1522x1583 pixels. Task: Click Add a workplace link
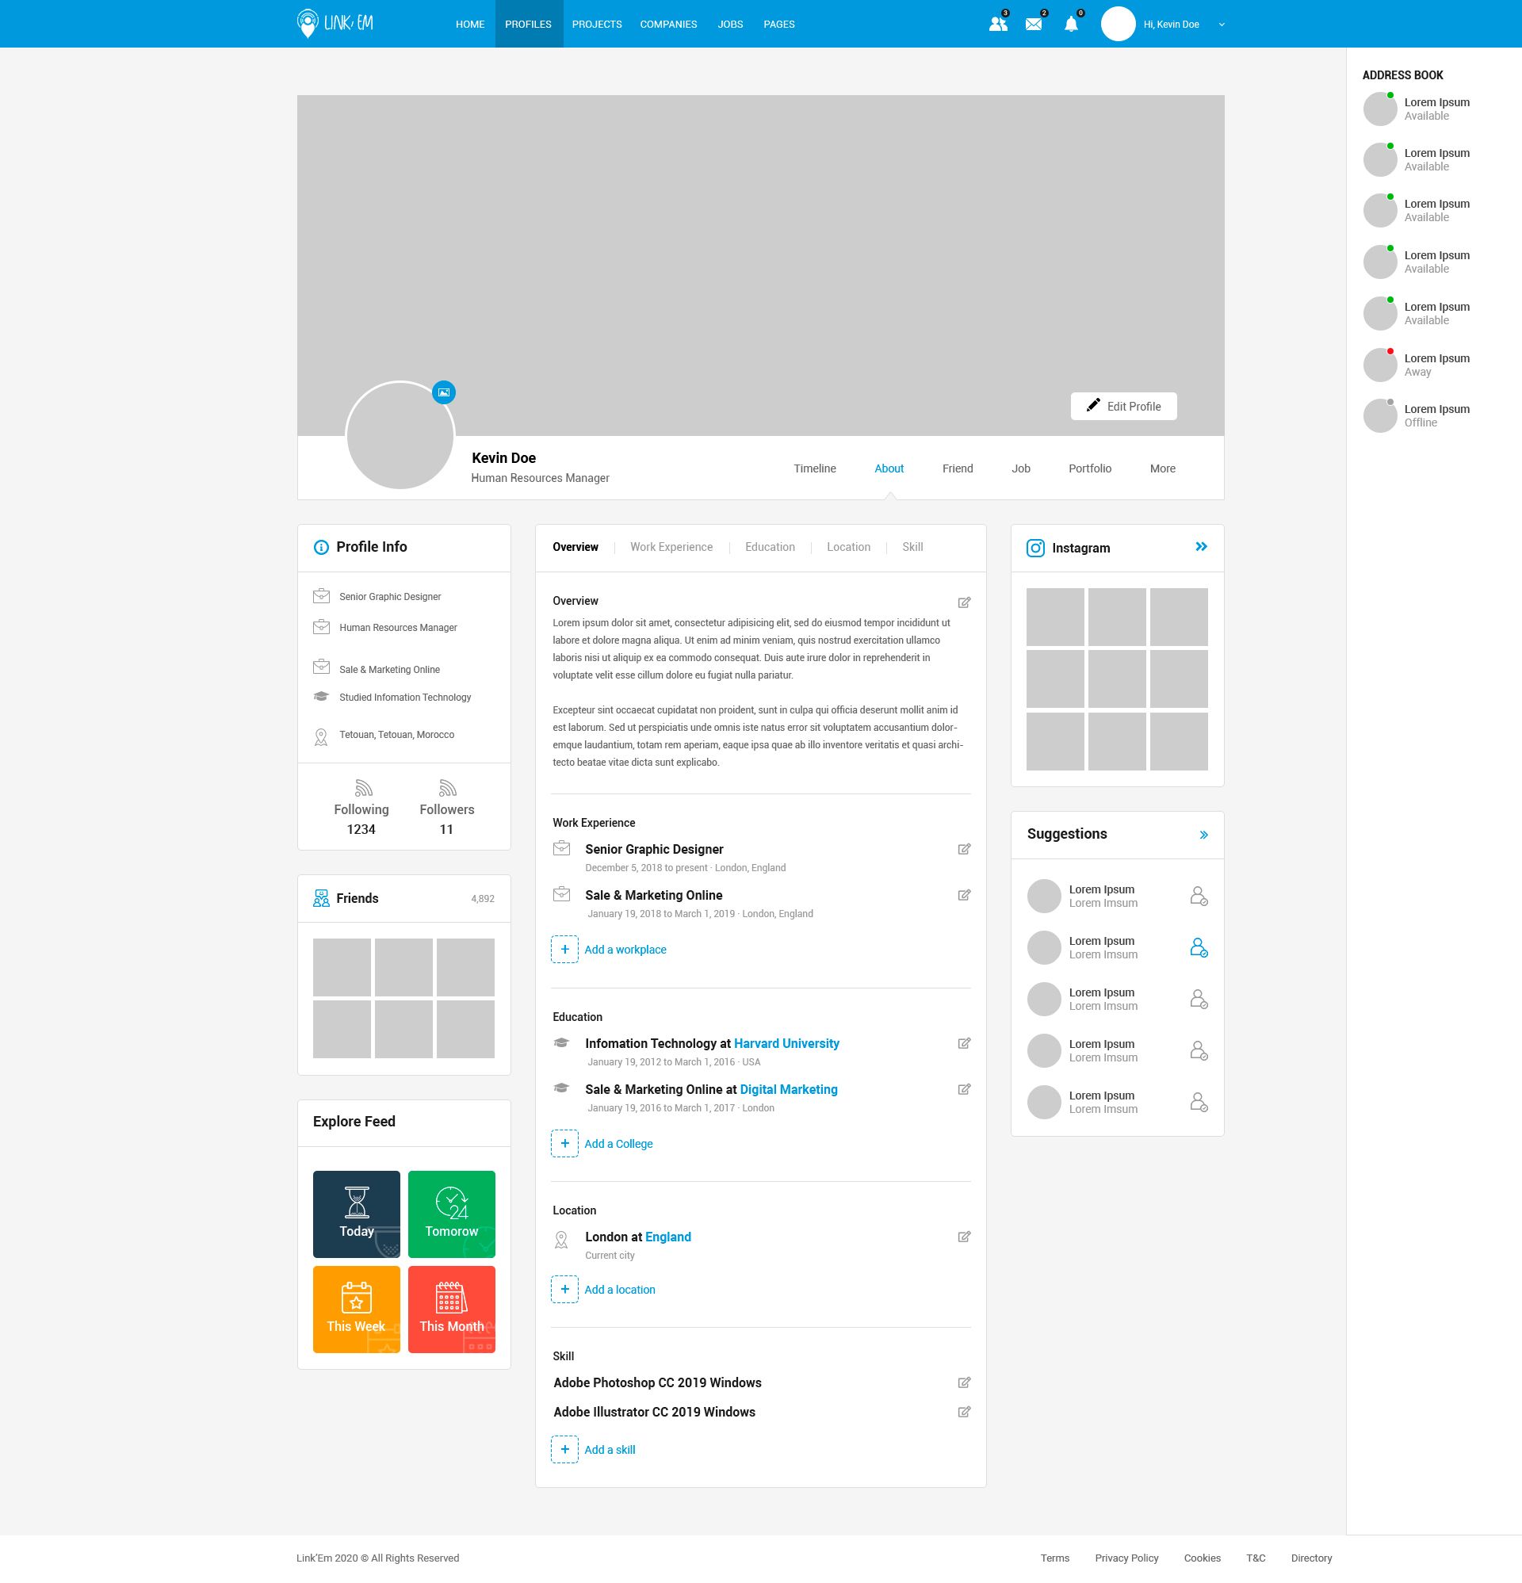coord(625,950)
